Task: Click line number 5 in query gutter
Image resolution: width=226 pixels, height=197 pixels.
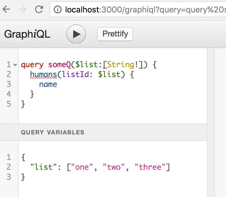Action: pos(9,104)
